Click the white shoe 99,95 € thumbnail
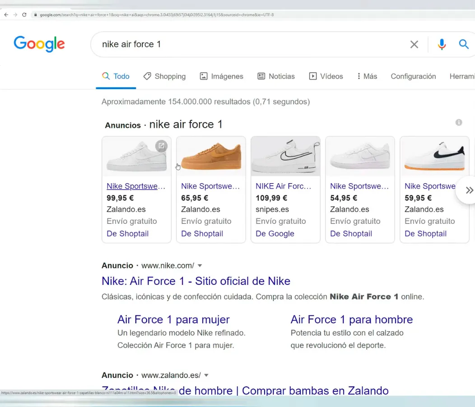This screenshot has height=407, width=475. (x=136, y=156)
